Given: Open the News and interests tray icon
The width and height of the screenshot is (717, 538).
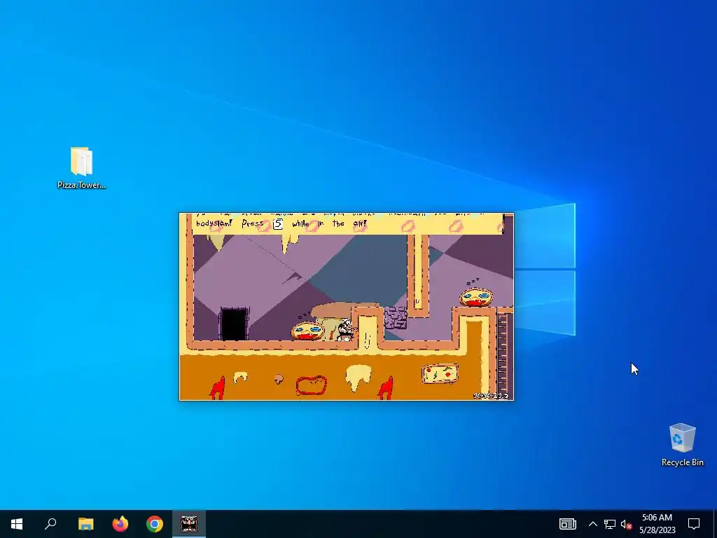Looking at the screenshot, I should point(567,524).
